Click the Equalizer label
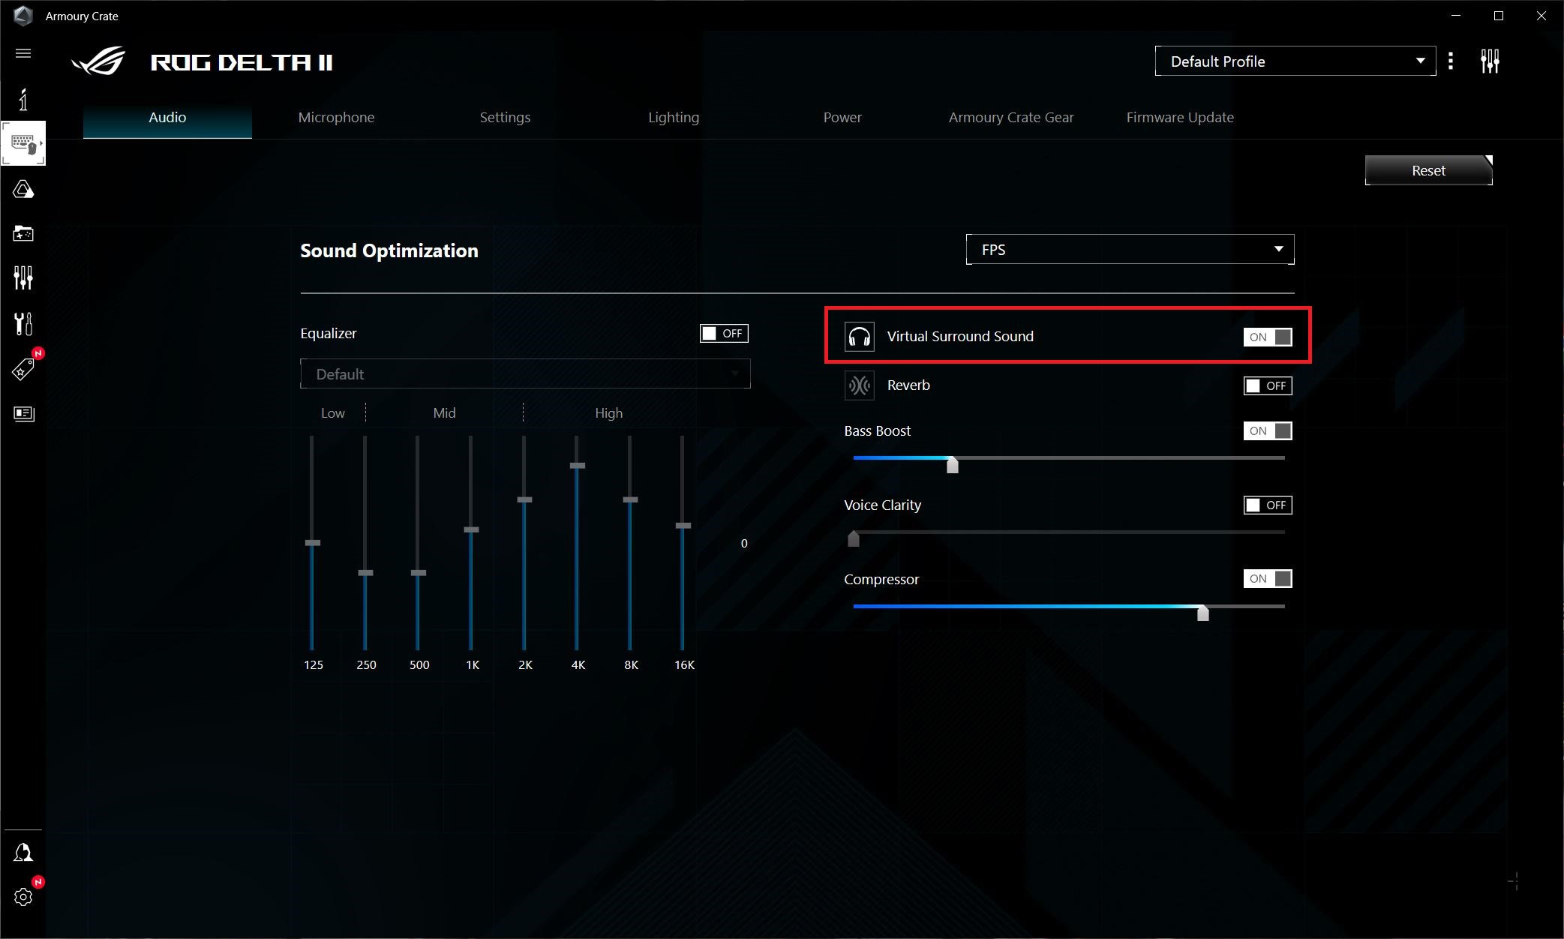This screenshot has width=1564, height=939. pos(329,334)
